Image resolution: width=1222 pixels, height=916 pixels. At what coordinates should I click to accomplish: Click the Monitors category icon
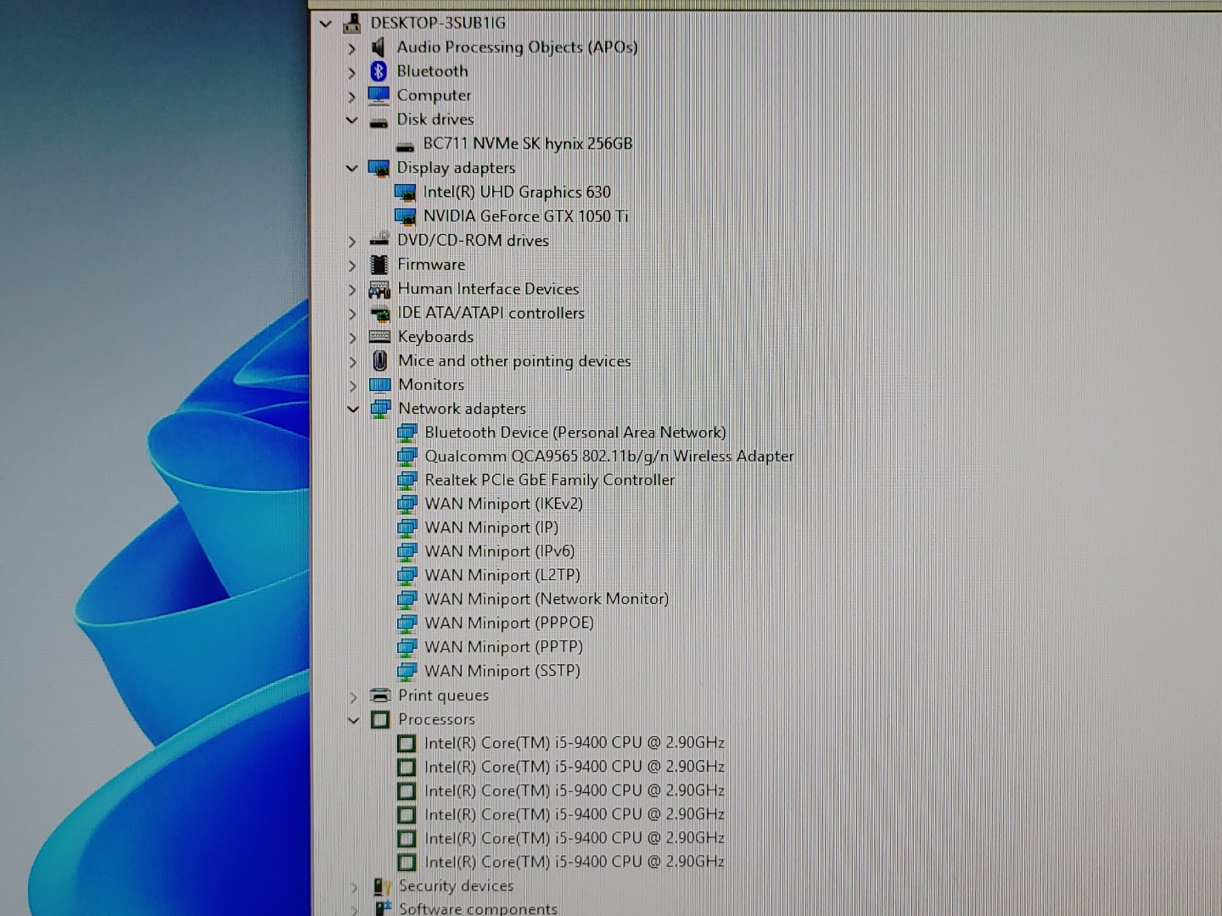(379, 384)
